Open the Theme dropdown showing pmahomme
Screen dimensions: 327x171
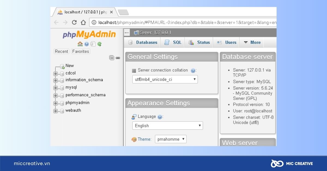point(171,139)
